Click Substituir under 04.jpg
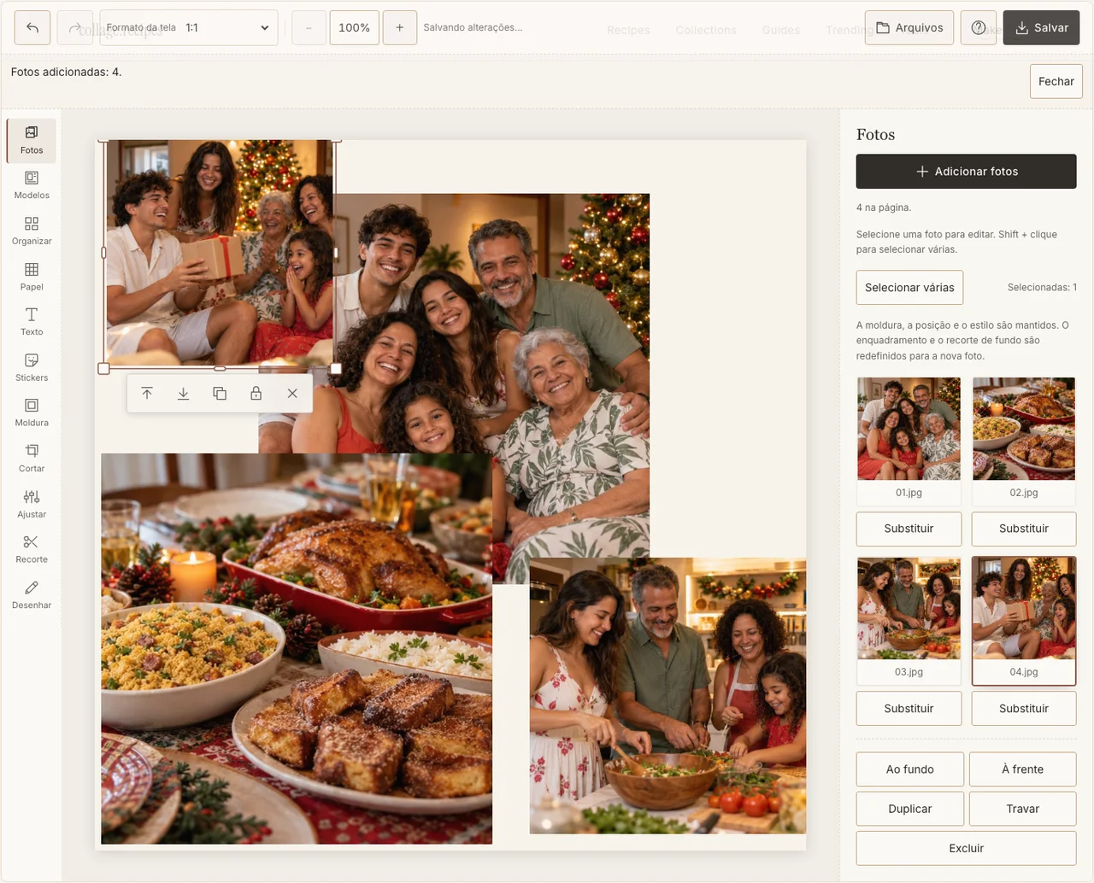The height and width of the screenshot is (883, 1094). click(1024, 709)
